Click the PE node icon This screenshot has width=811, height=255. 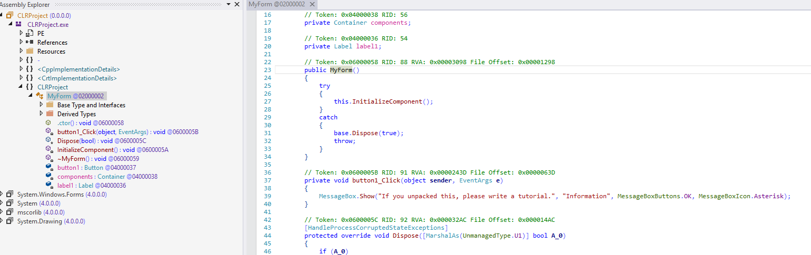[x=29, y=33]
